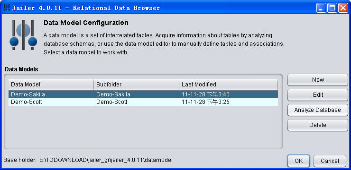Sort by the Last Modified column header
Screen dimensions: 351x170
click(x=228, y=85)
